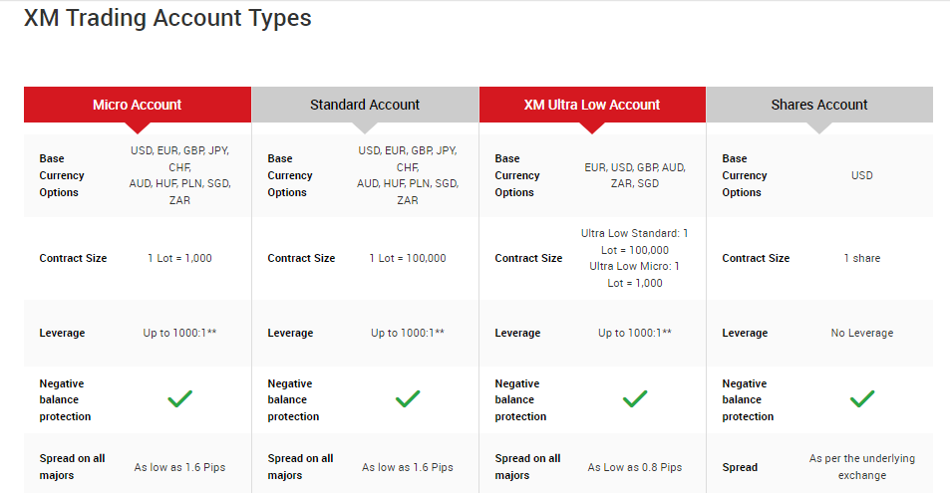Click the XM Trading Account Types heading
Screen dimensions: 950x493
(x=167, y=18)
